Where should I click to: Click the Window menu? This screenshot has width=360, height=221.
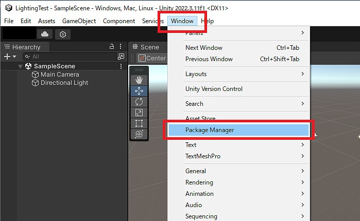coord(182,21)
